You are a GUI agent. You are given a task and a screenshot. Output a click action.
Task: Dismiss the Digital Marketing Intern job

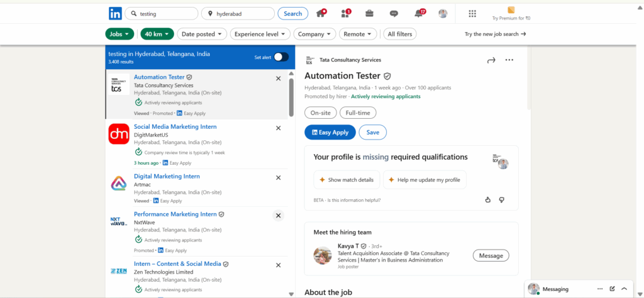pos(278,178)
